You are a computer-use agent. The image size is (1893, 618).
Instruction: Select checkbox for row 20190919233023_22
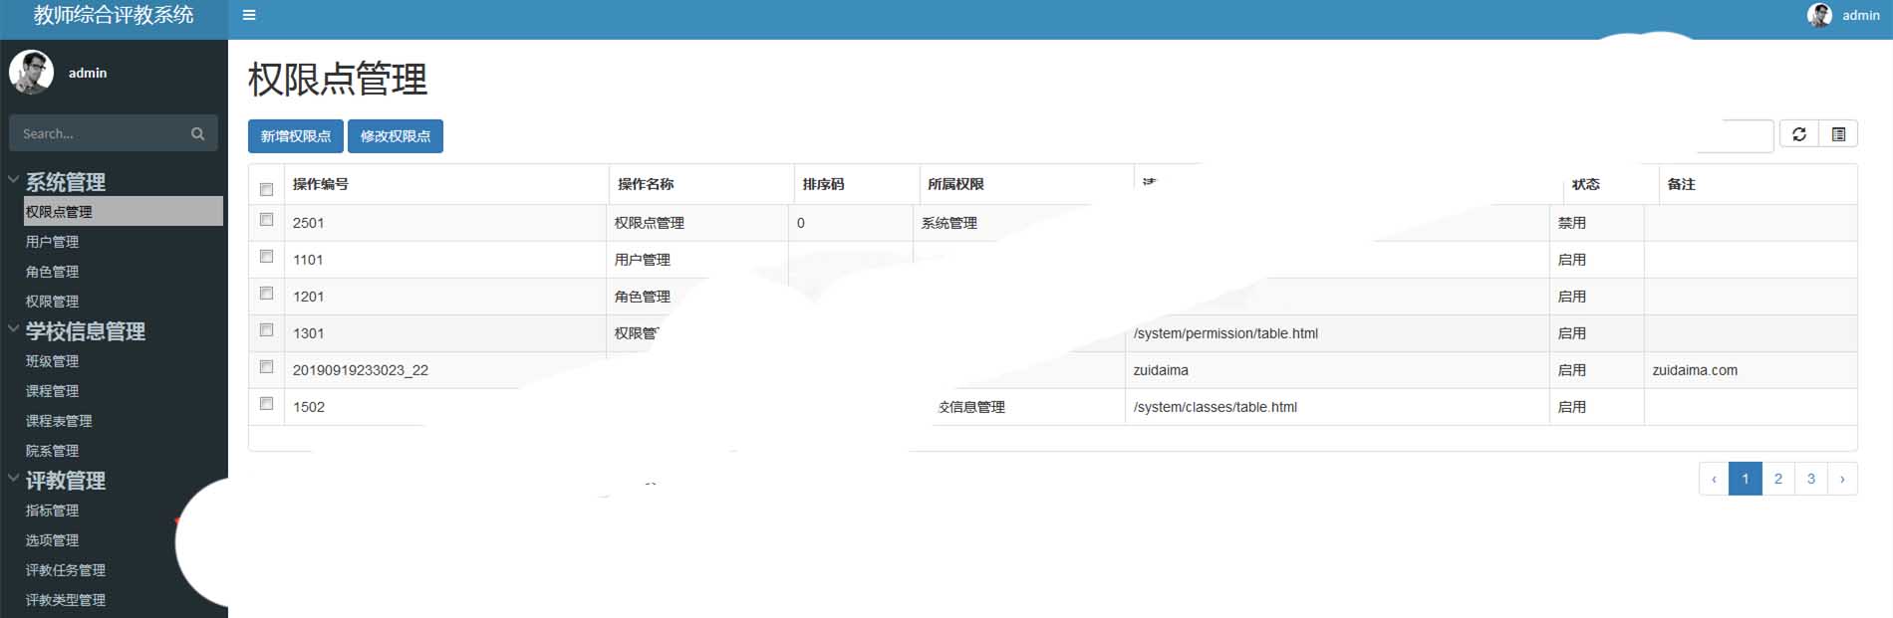coord(266,366)
